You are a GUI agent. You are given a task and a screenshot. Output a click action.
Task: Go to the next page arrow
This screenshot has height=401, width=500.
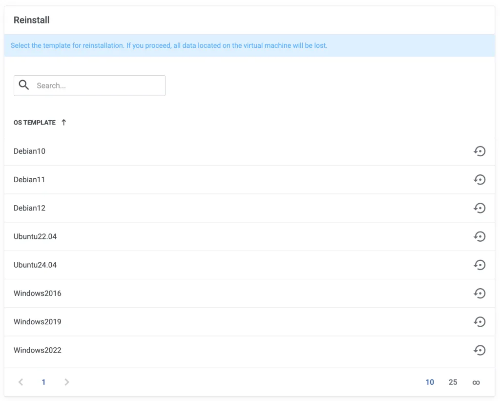[x=66, y=382]
